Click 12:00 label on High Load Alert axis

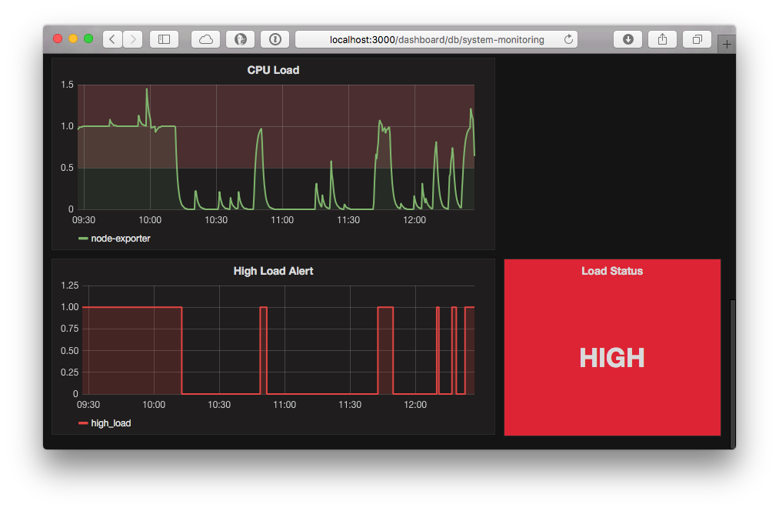click(415, 405)
